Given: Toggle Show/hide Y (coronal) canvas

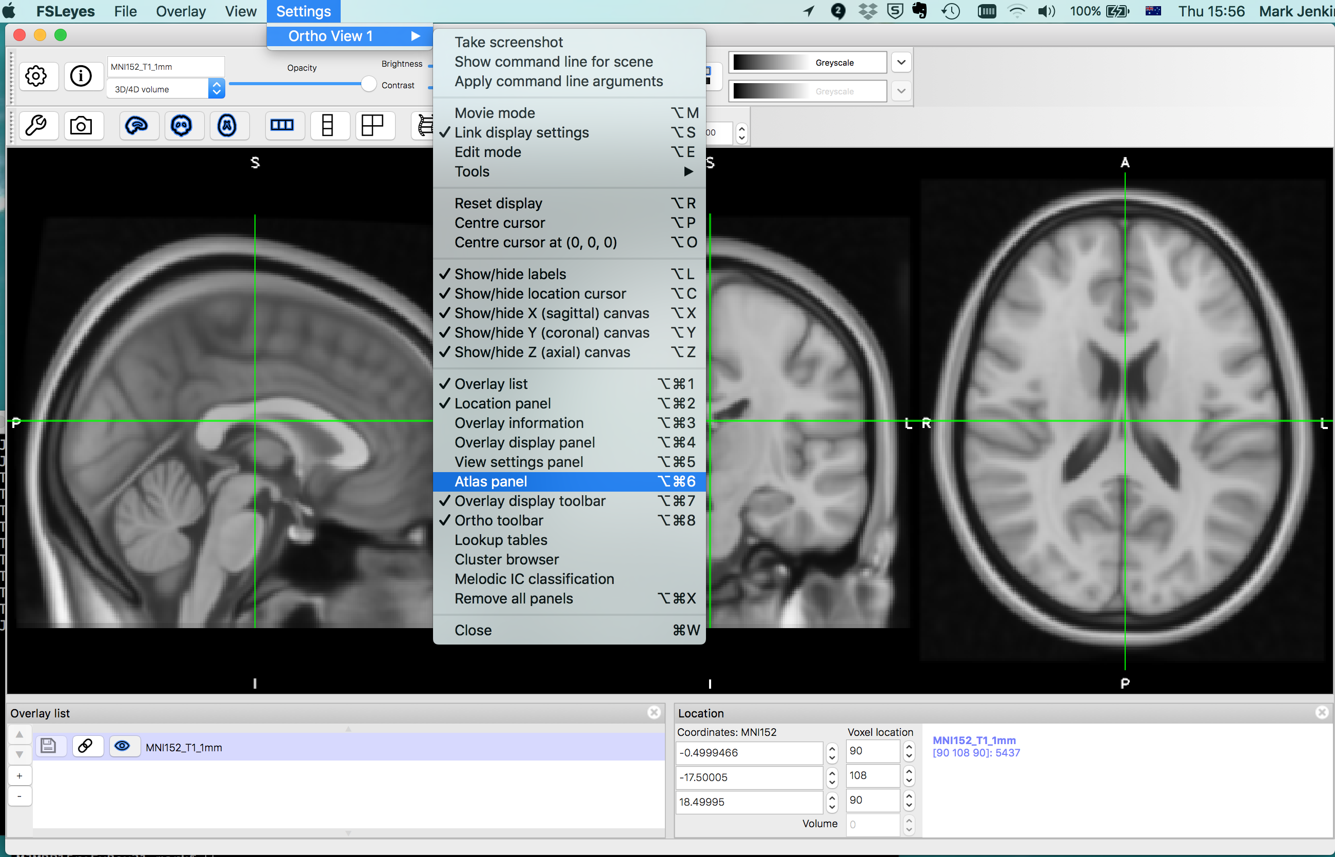Looking at the screenshot, I should coord(569,332).
